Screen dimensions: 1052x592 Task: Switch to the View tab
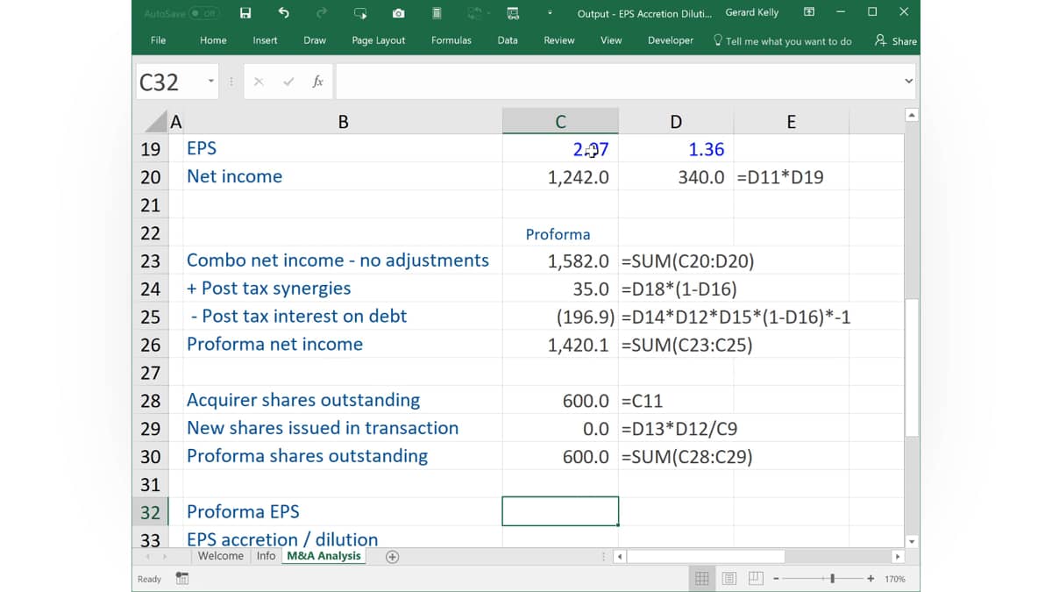click(x=611, y=40)
